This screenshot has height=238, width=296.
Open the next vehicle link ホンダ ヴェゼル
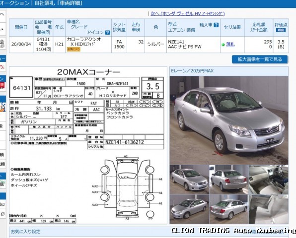pyautogui.click(x=187, y=13)
